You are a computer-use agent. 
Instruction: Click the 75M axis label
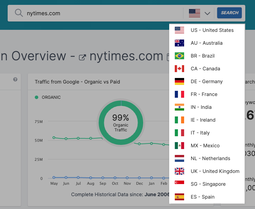[x=39, y=122]
